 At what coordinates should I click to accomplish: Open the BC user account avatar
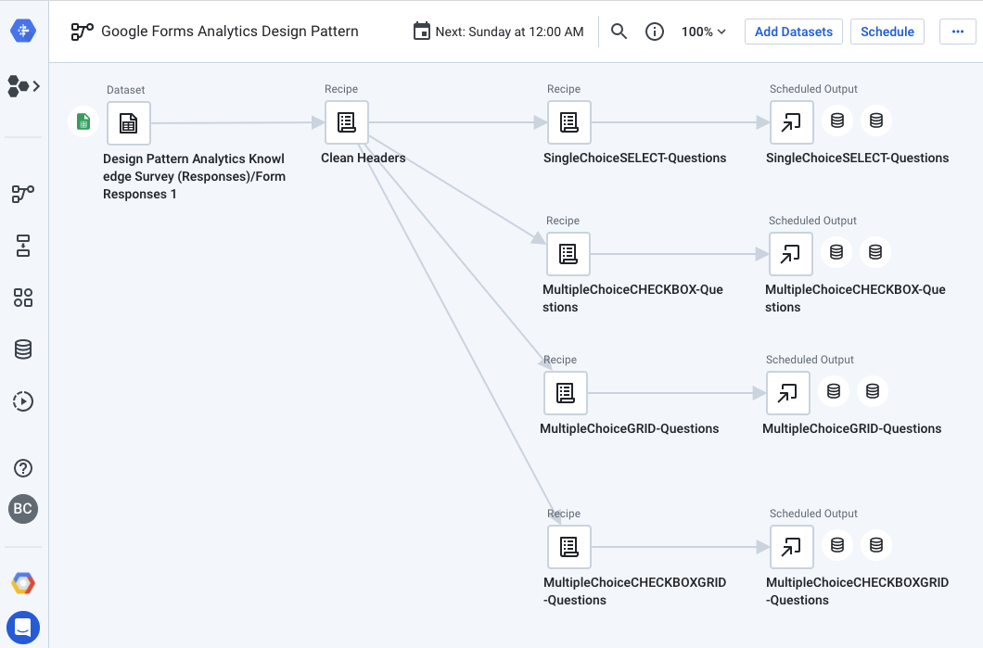tap(23, 509)
